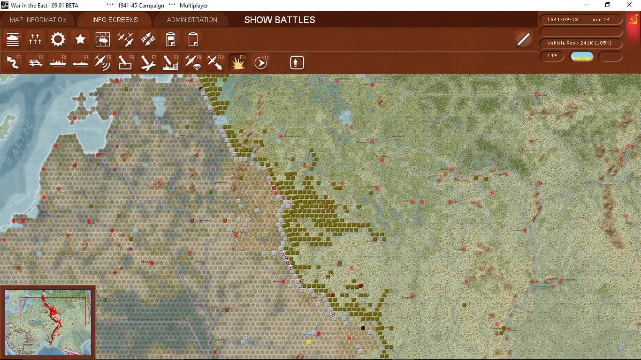Click the yellow hex marker on map
The image size is (641, 360).
309,342
